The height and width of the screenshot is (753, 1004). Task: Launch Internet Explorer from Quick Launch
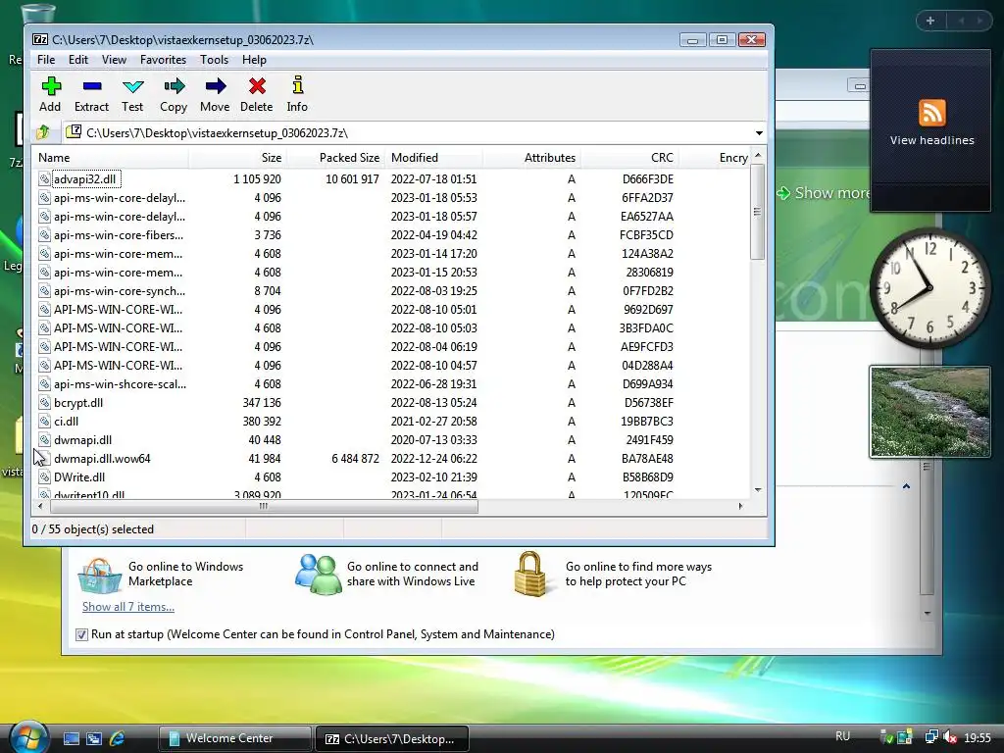118,738
